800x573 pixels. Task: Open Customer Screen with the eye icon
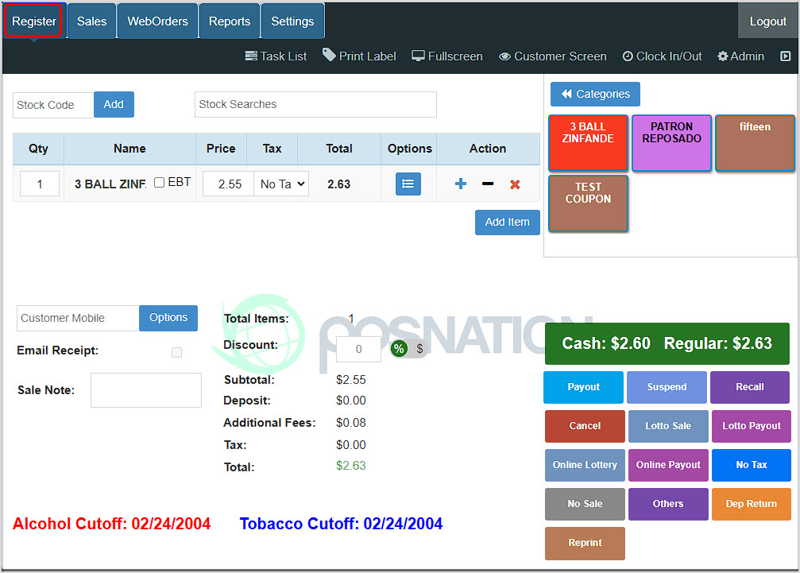point(504,56)
